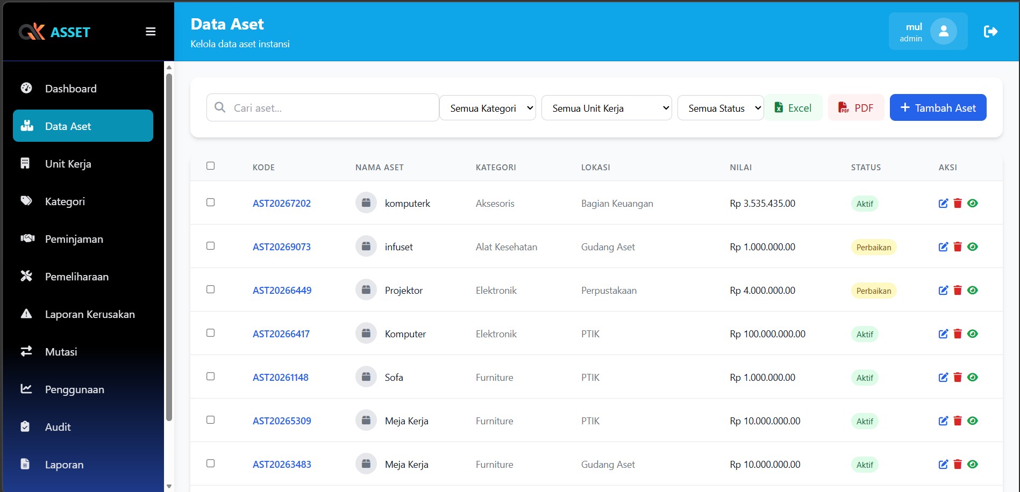Click the sidebar vertical scrollbar
This screenshot has height=492, width=1020.
169,247
